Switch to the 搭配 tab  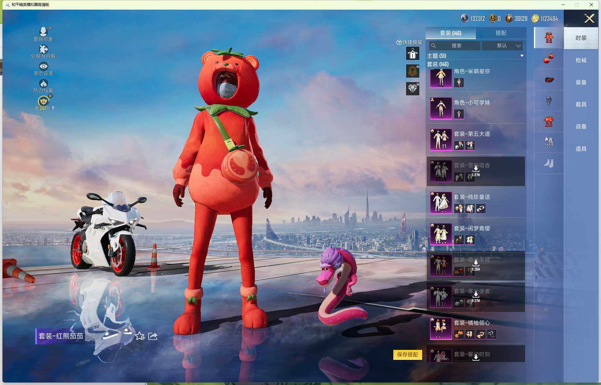coord(500,33)
